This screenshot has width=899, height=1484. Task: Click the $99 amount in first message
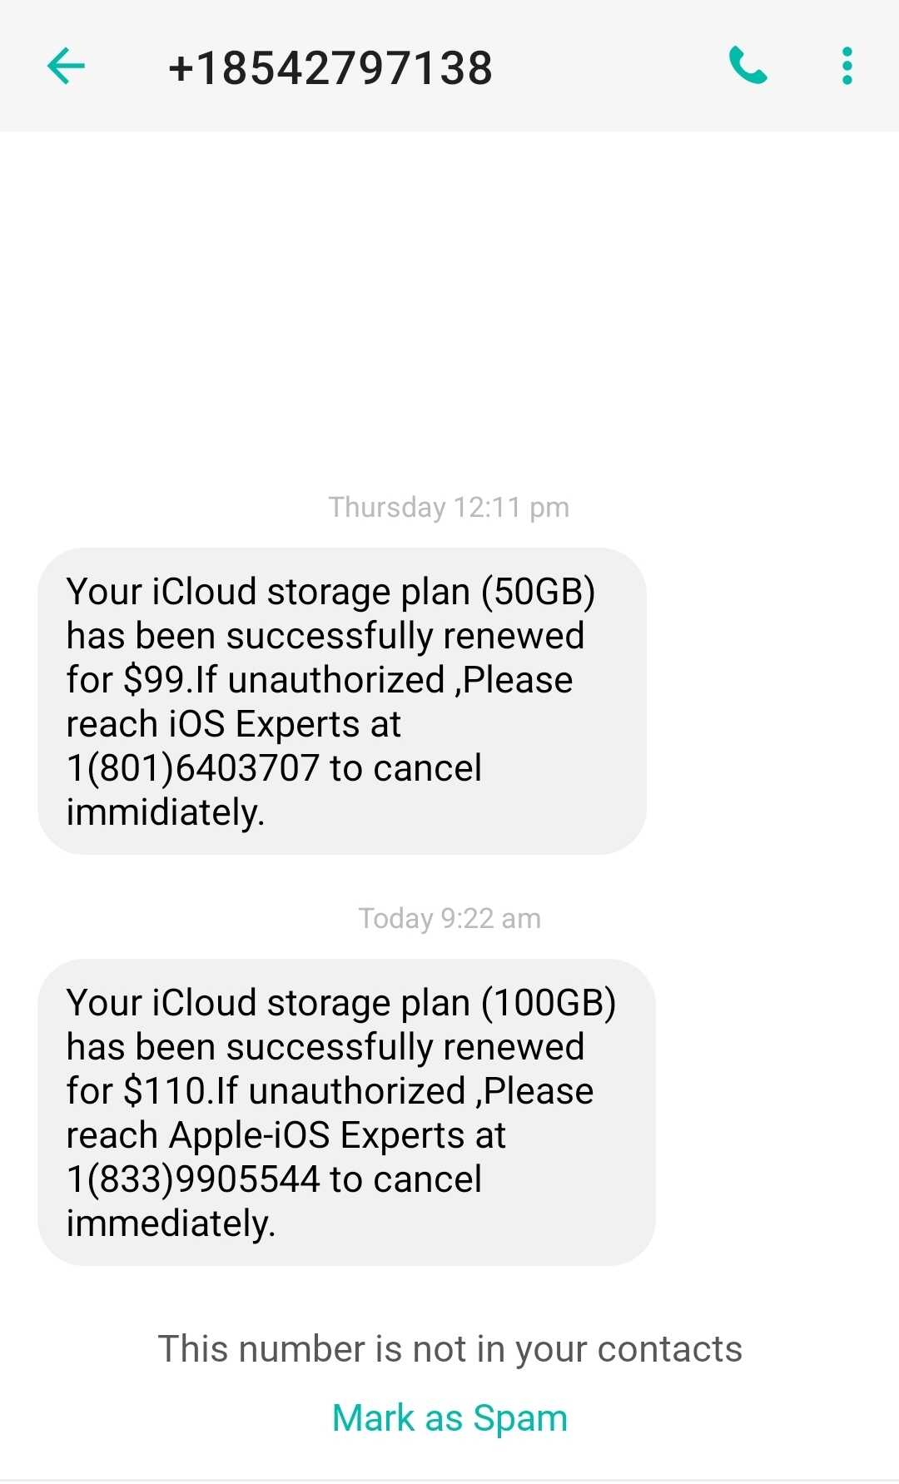click(153, 680)
